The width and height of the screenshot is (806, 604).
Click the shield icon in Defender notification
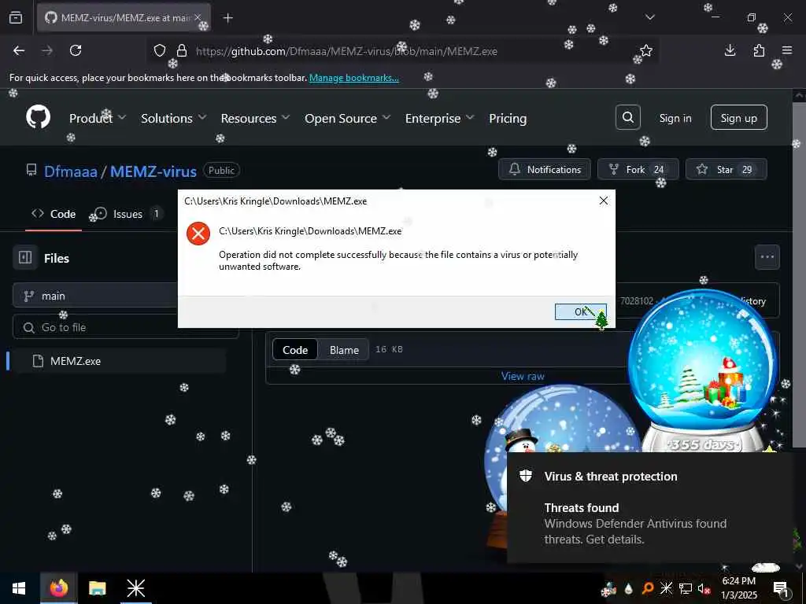tap(525, 476)
